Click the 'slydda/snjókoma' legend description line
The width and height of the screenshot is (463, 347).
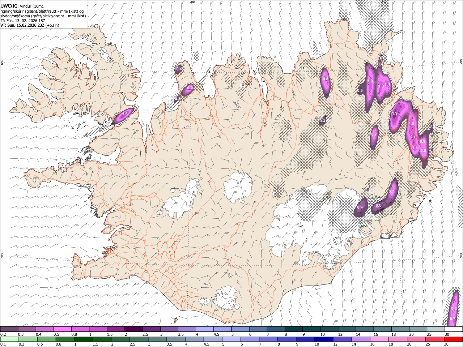click(x=43, y=16)
